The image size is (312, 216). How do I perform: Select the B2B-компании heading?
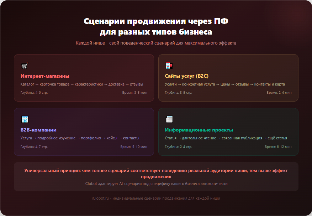point(38,130)
